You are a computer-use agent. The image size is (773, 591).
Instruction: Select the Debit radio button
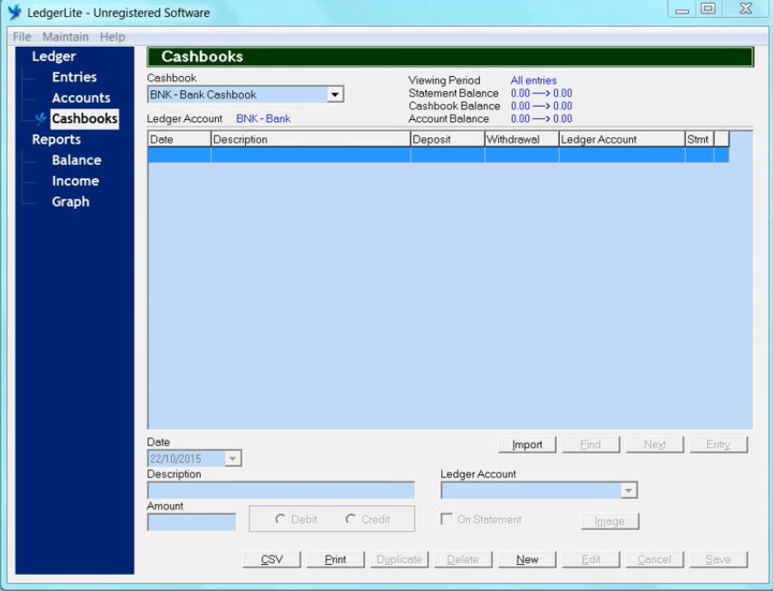[x=280, y=520]
